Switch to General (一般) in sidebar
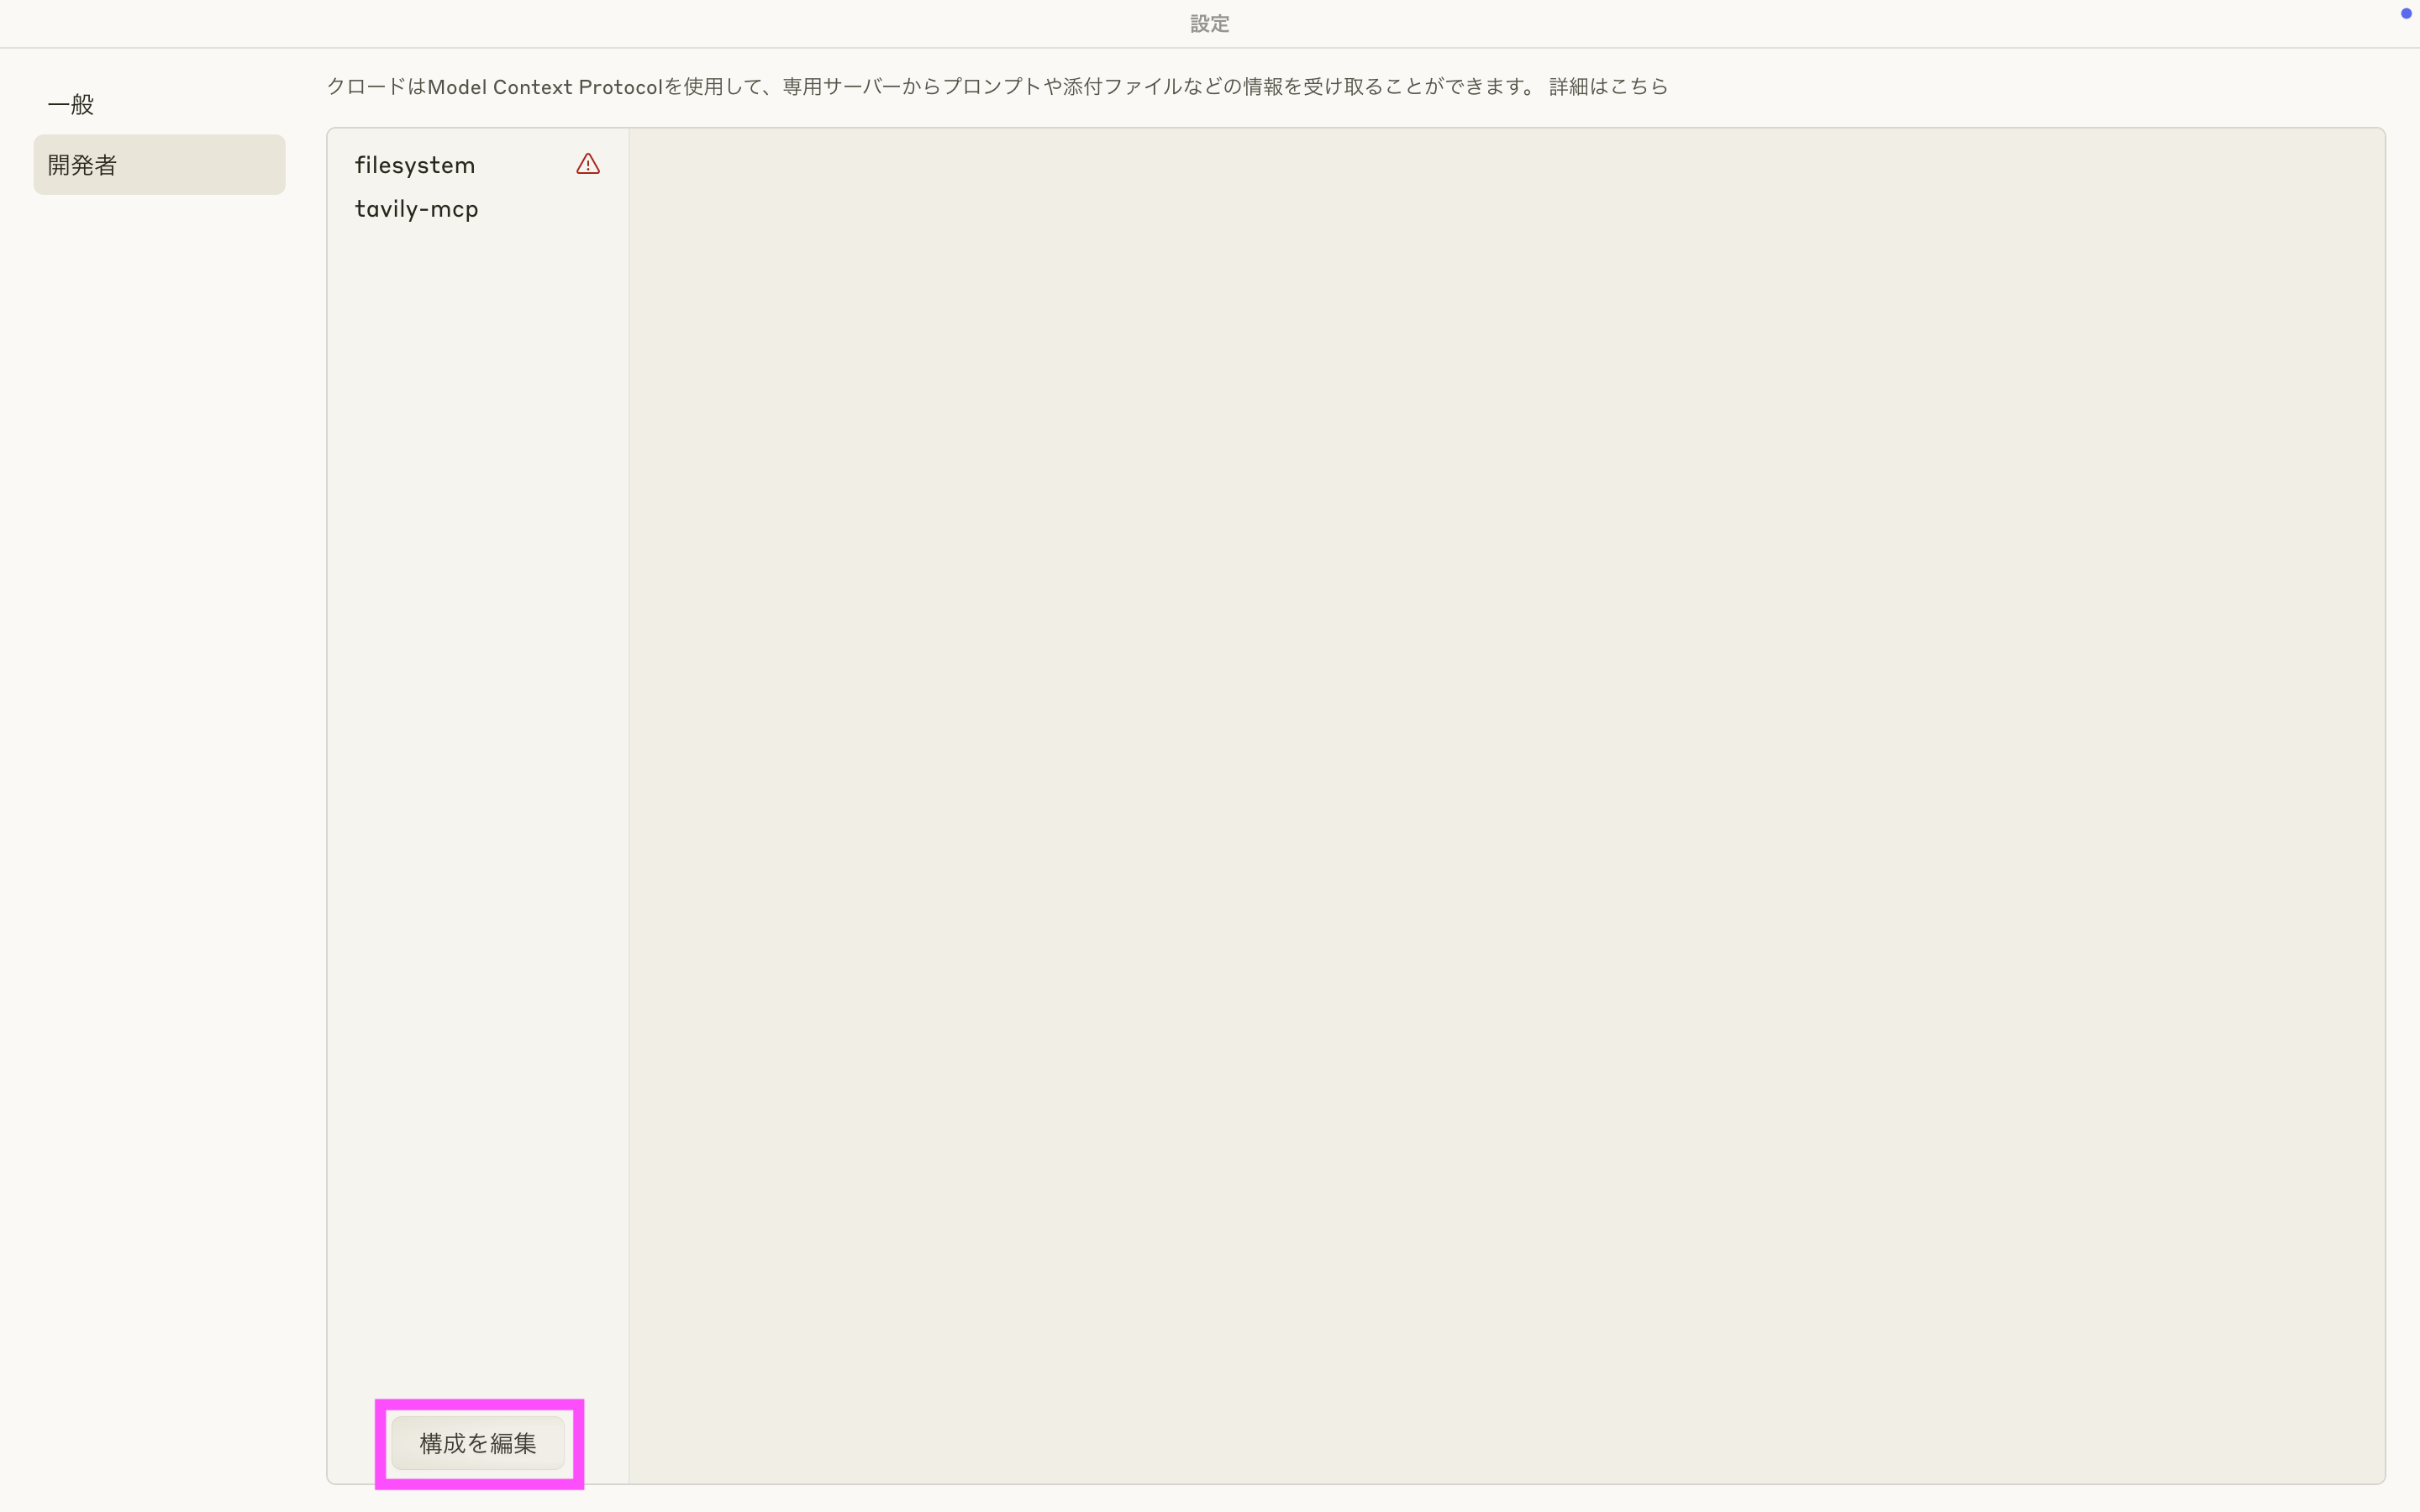Image resolution: width=2420 pixels, height=1512 pixels. click(x=71, y=104)
